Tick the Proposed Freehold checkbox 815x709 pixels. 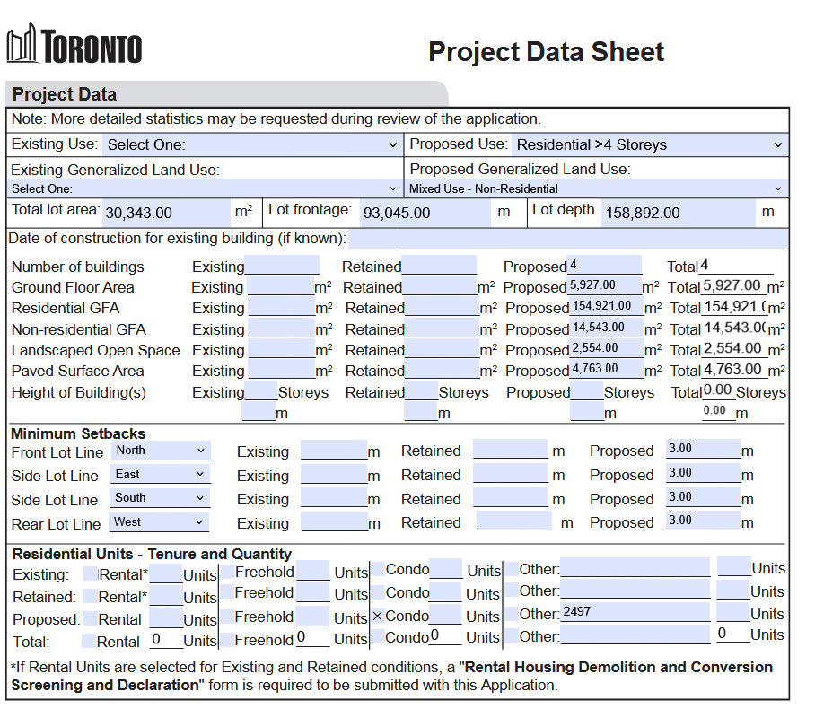click(227, 617)
